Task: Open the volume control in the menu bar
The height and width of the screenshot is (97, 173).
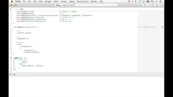Action: tap(136, 1)
